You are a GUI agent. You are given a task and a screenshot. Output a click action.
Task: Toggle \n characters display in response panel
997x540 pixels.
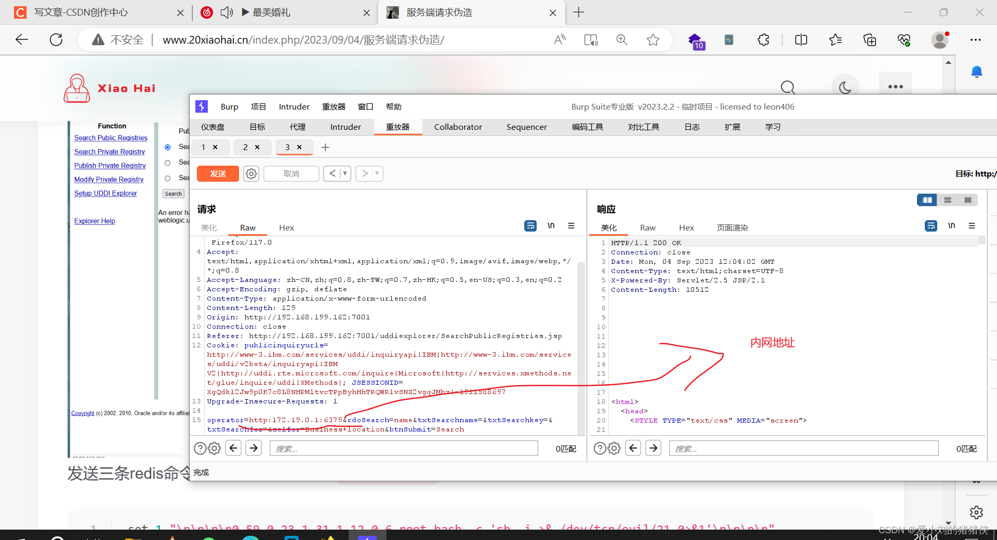pos(951,225)
